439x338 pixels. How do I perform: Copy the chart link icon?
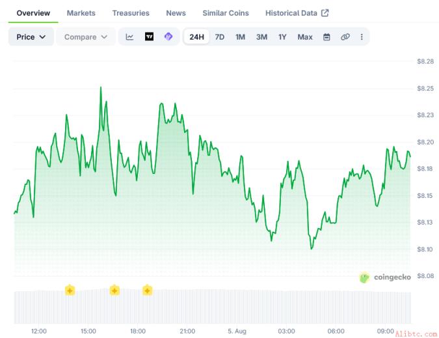click(x=345, y=37)
